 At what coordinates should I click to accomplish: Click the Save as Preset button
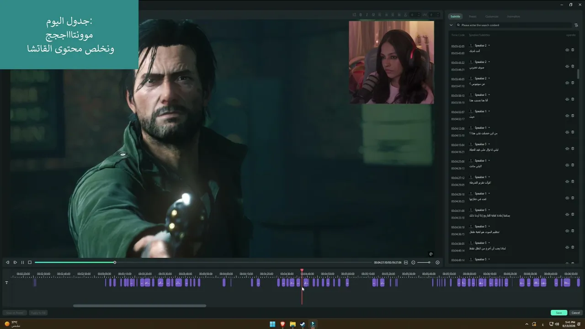14,313
